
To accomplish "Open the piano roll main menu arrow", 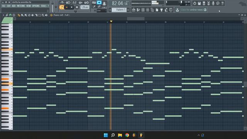I will click(x=3, y=15).
